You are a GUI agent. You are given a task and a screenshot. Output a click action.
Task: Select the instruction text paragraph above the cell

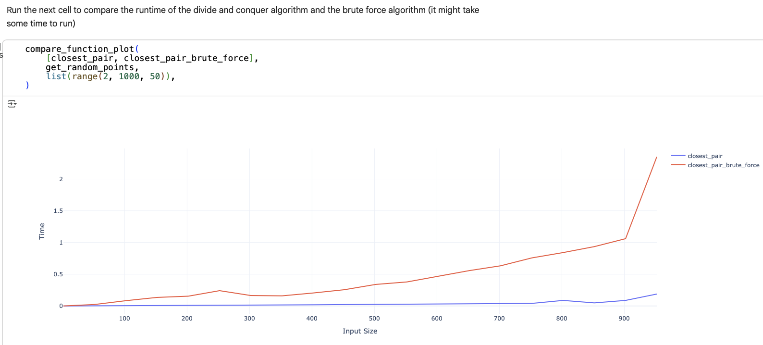point(243,16)
